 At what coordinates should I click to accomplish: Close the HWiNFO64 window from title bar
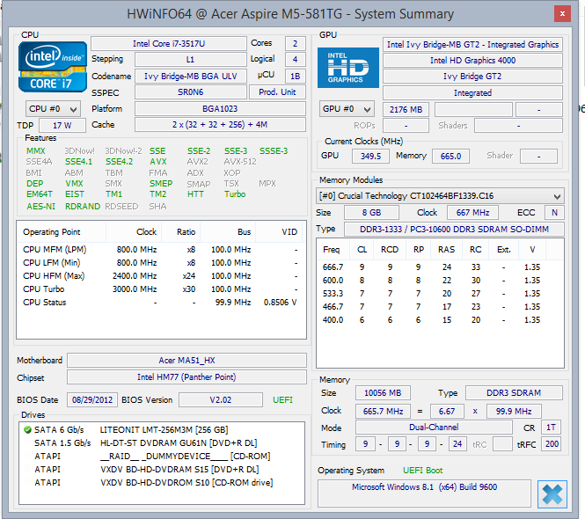562,14
